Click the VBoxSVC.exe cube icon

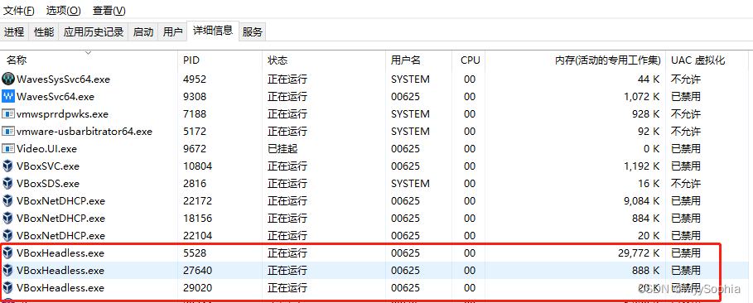8,166
